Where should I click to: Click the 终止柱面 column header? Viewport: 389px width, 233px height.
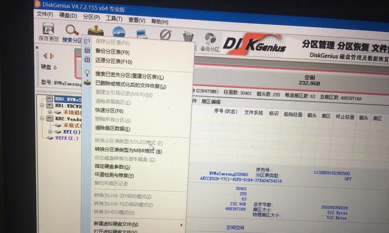tap(345, 116)
